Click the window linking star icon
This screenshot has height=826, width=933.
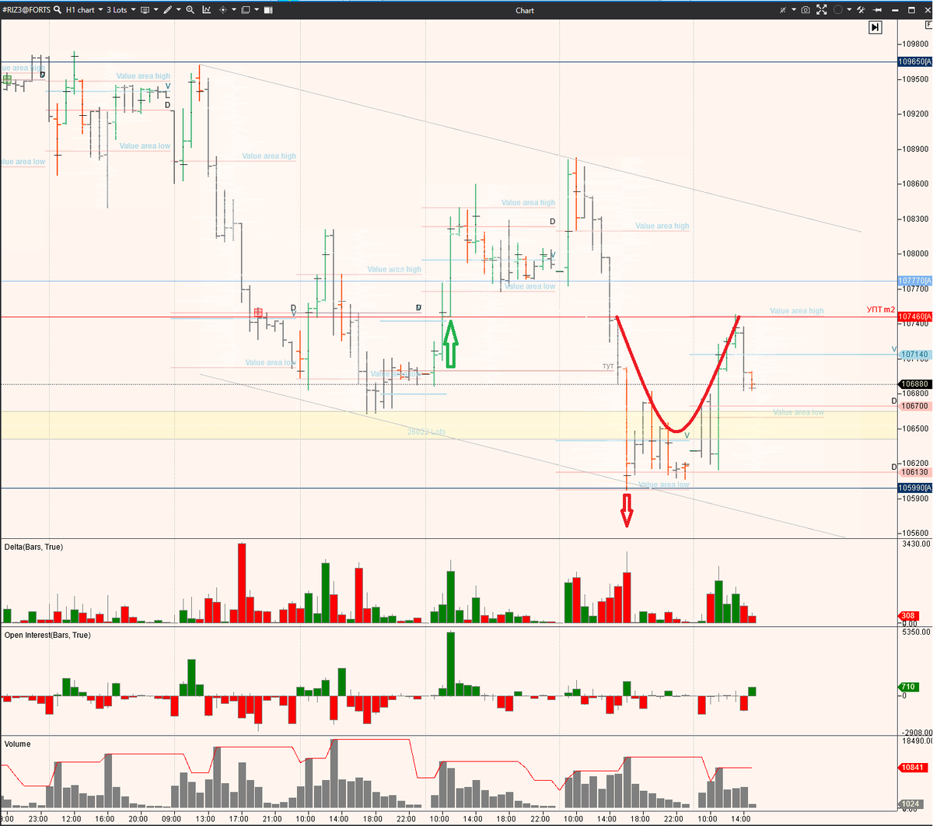pyautogui.click(x=783, y=10)
